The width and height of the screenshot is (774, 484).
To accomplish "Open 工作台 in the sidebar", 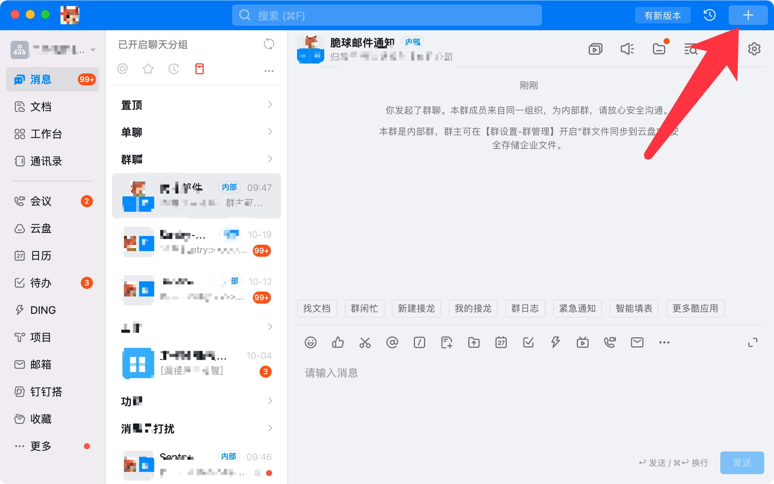I will [x=53, y=134].
